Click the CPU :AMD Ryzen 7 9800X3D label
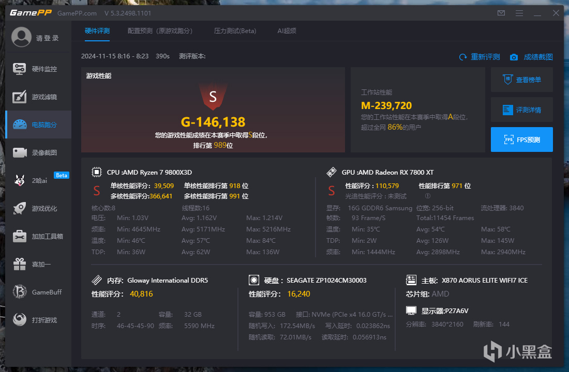This screenshot has width=569, height=372. [149, 172]
